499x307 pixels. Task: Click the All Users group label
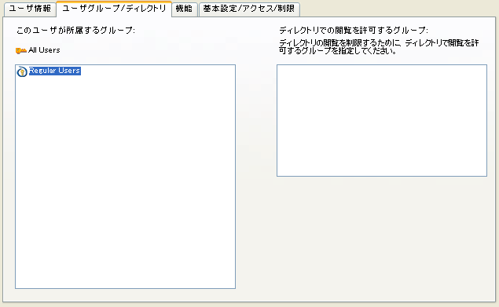[x=44, y=50]
